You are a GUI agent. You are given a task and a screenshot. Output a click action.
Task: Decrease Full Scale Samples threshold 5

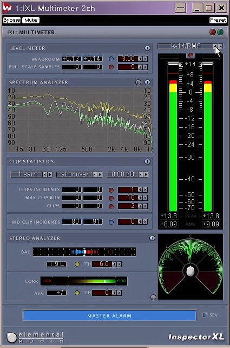[x=140, y=67]
